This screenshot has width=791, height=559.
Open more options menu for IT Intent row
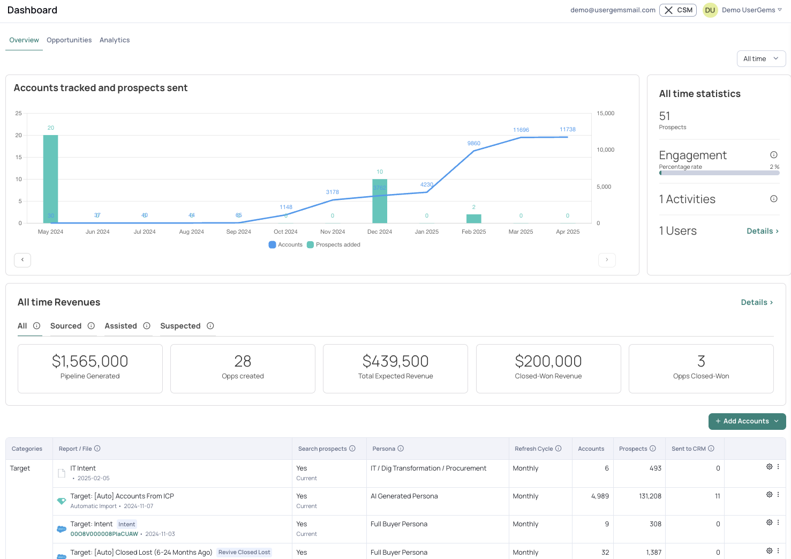point(778,467)
